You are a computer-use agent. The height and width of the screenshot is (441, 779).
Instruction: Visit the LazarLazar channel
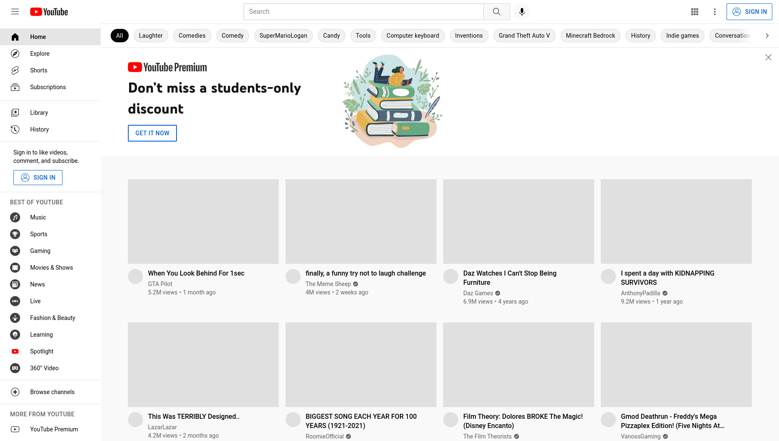click(x=162, y=427)
